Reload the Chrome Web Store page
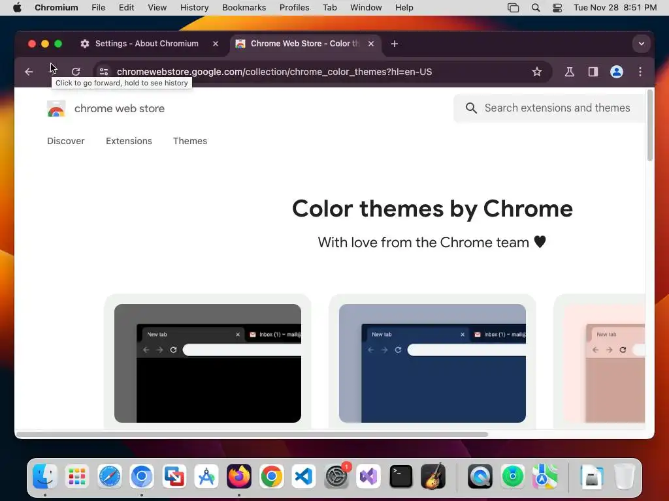 (x=76, y=72)
